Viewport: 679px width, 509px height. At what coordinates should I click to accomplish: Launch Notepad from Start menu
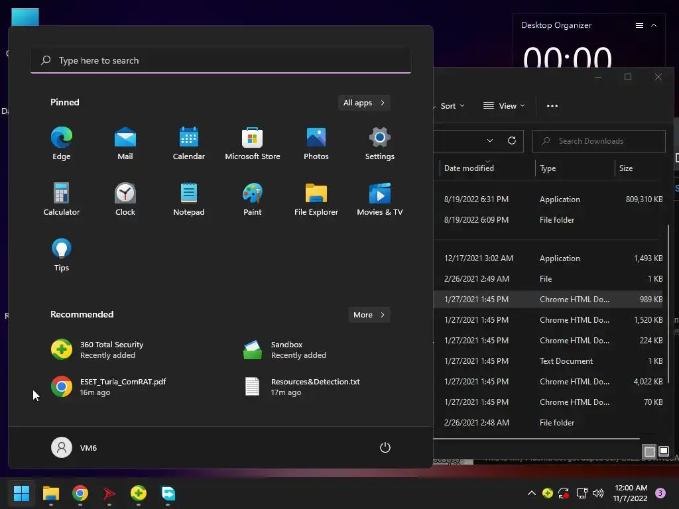pyautogui.click(x=189, y=199)
